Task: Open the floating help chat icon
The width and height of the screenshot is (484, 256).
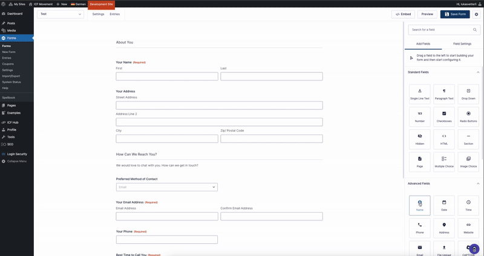Action: 474,249
